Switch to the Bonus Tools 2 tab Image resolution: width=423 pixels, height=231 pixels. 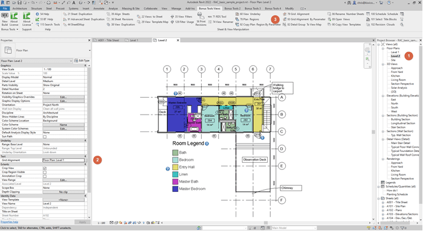[232, 8]
